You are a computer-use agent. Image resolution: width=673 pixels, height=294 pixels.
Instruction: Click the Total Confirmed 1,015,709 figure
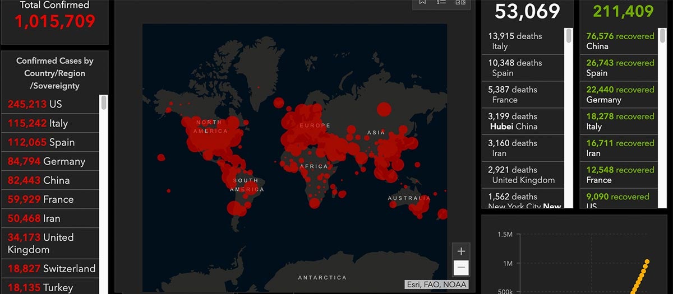(54, 21)
